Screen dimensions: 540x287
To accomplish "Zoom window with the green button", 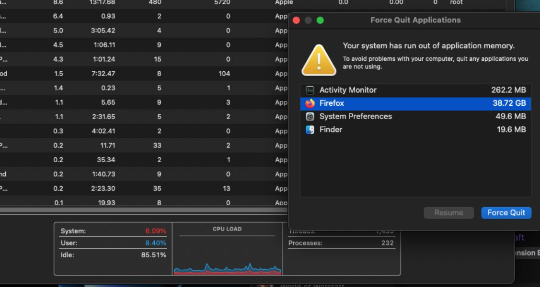I will 320,20.
